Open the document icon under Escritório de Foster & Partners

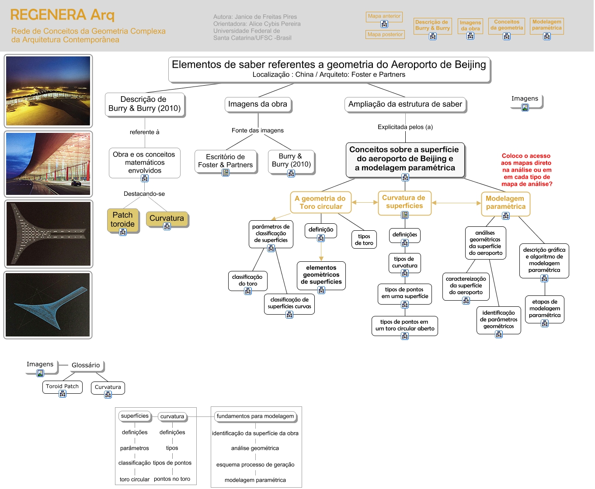226,173
